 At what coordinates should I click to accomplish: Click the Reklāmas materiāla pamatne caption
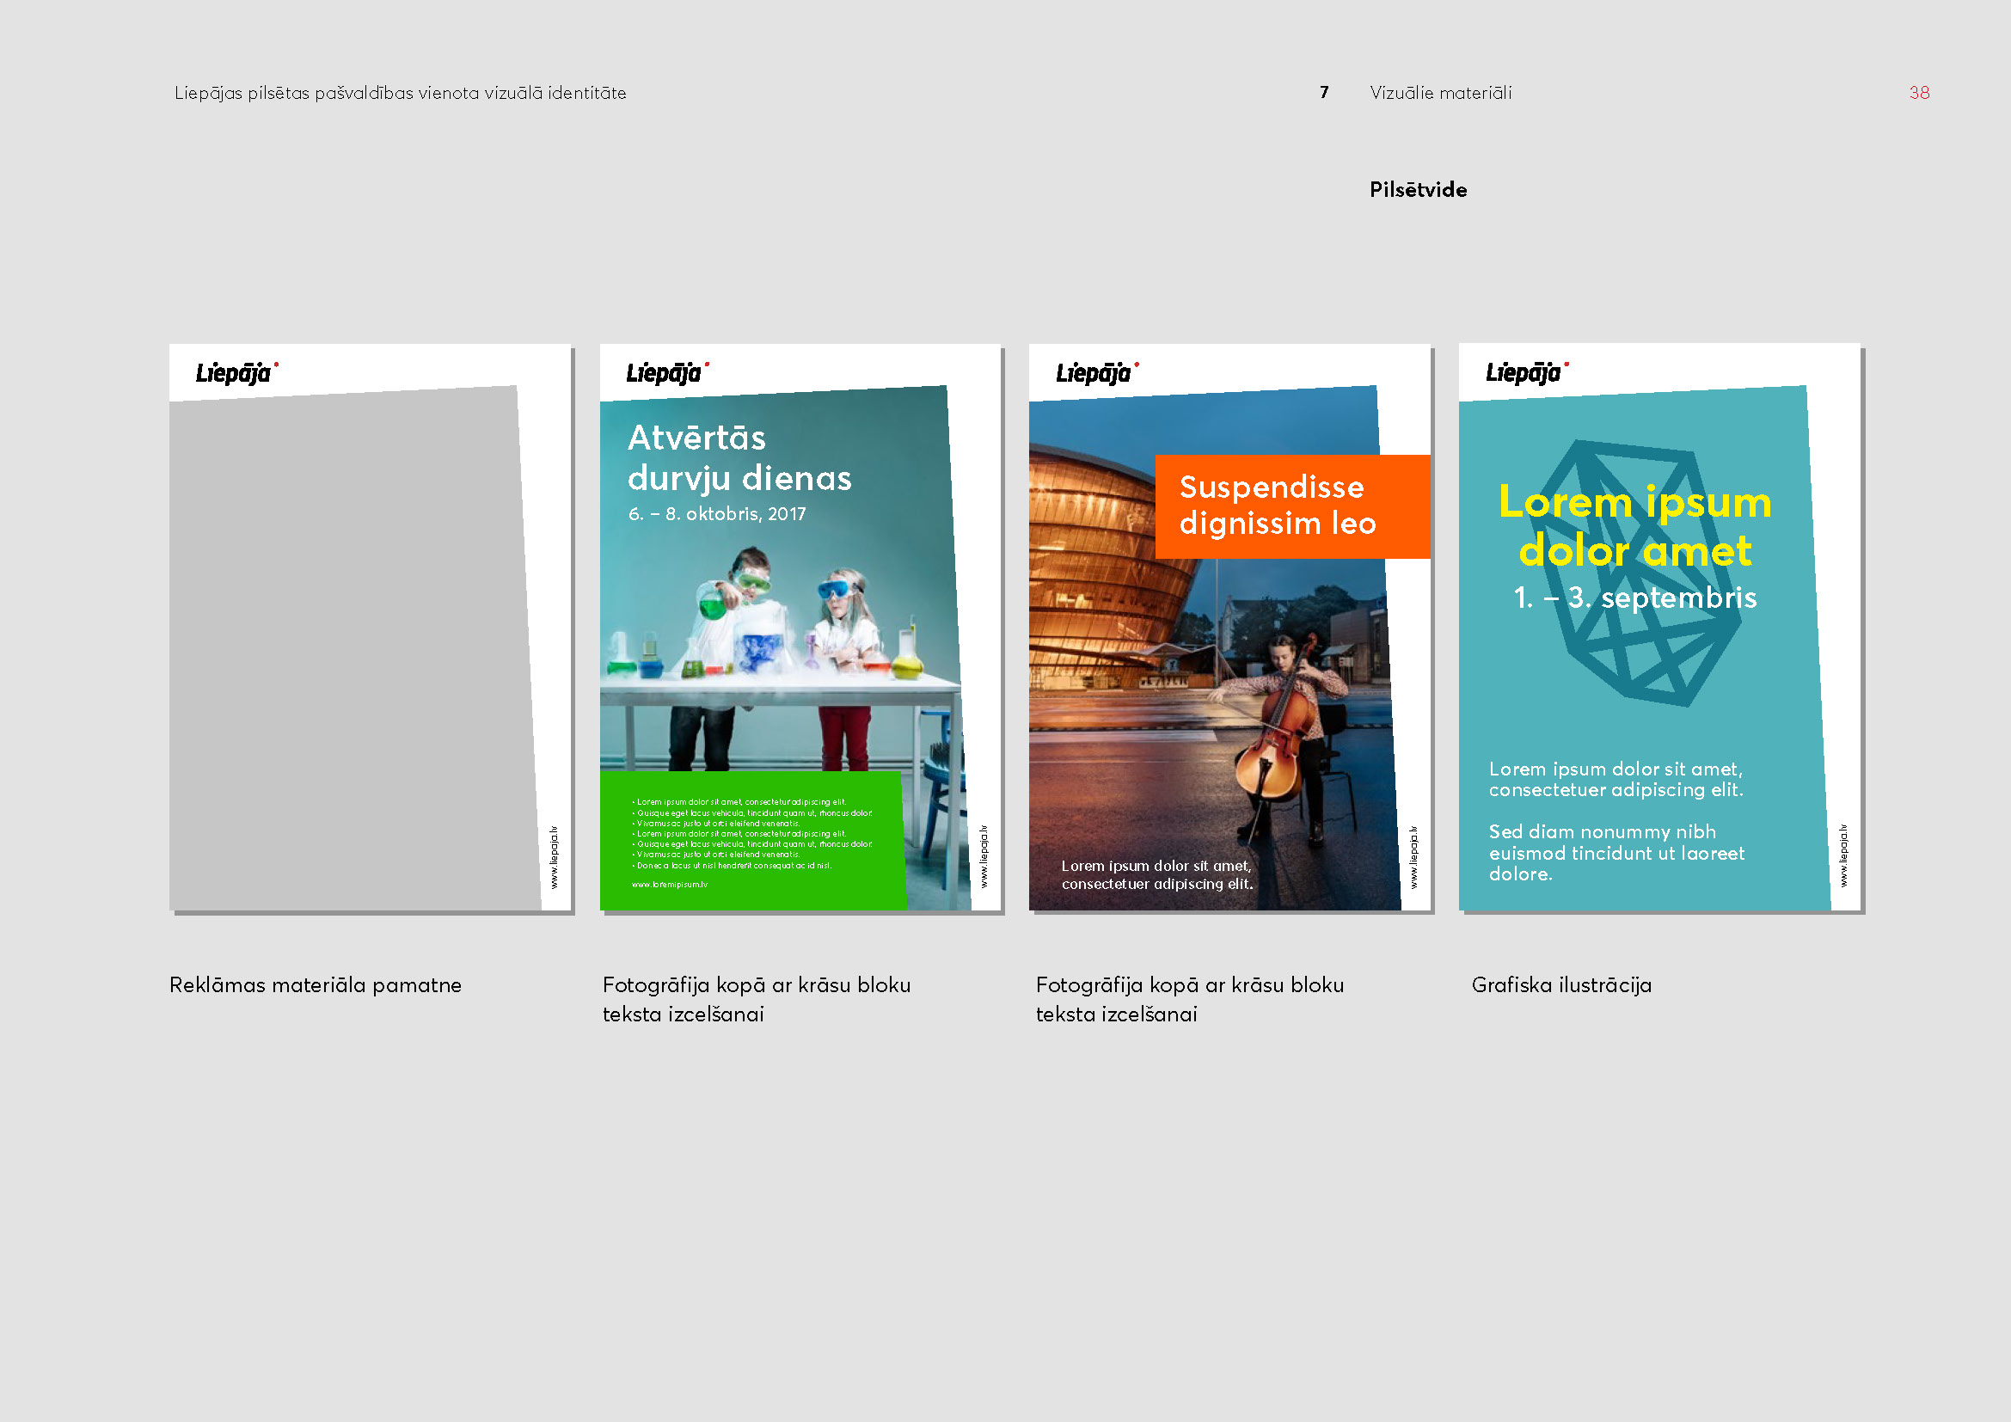(x=316, y=985)
